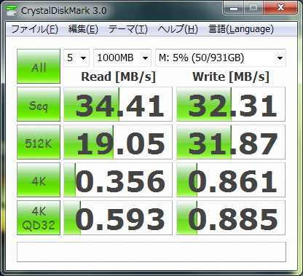Image resolution: width=303 pixels, height=276 pixels.
Task: Open the 言語(Language) menu
Action: point(241,29)
